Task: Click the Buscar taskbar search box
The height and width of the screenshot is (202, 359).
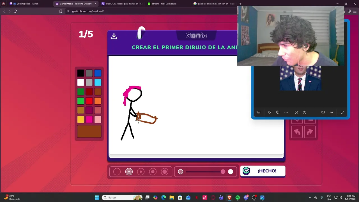Action: pos(122,198)
